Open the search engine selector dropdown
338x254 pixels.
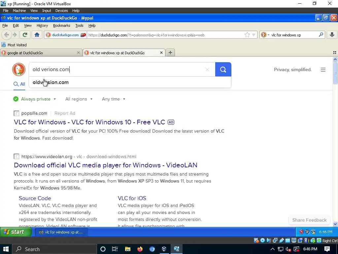[265, 35]
